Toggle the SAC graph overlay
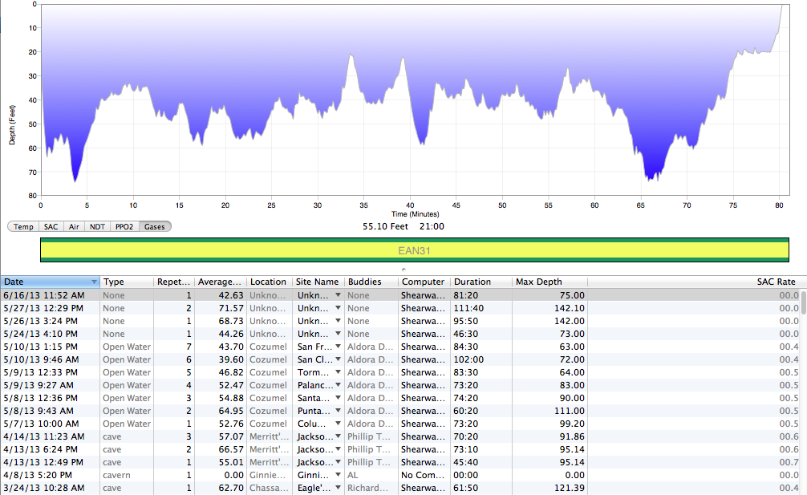This screenshot has height=495, width=807. point(50,227)
